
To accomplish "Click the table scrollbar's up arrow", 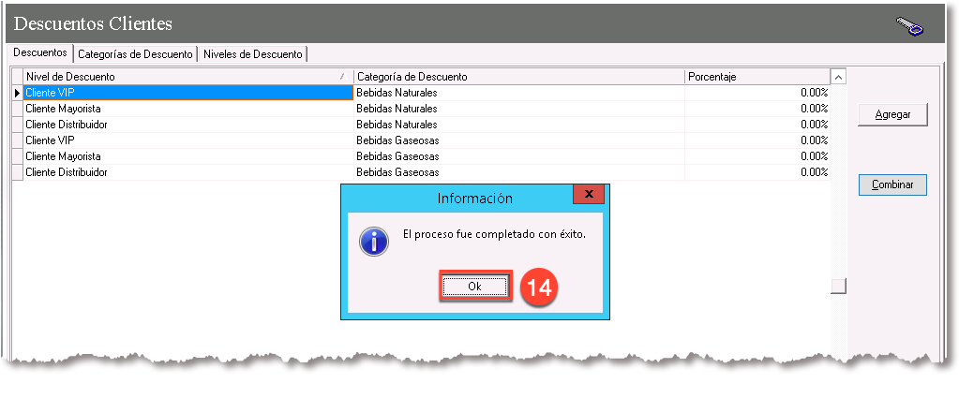I will click(x=838, y=77).
